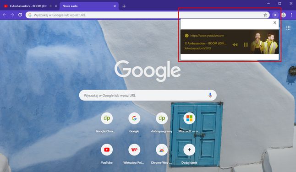The image size is (296, 172).
Task: Close the media control popup
Action: [x=275, y=22]
